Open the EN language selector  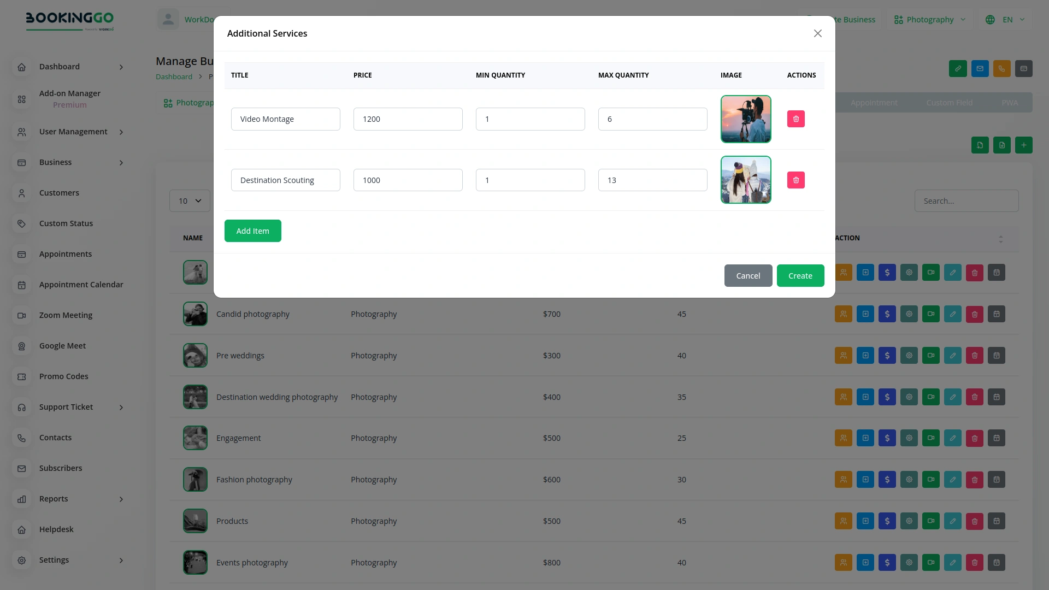1005,19
